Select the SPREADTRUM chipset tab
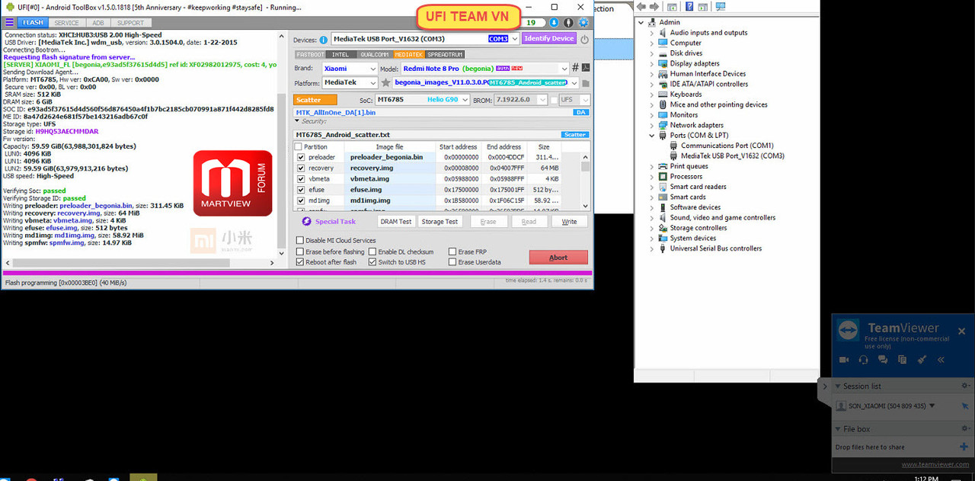Screen dimensions: 975x481 point(445,55)
